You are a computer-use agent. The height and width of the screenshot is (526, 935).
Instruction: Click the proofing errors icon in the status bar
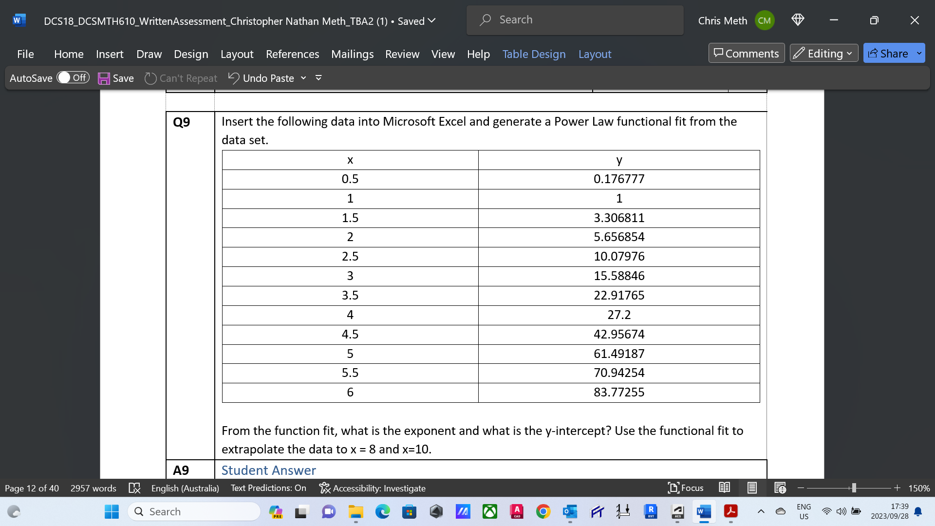(x=134, y=488)
